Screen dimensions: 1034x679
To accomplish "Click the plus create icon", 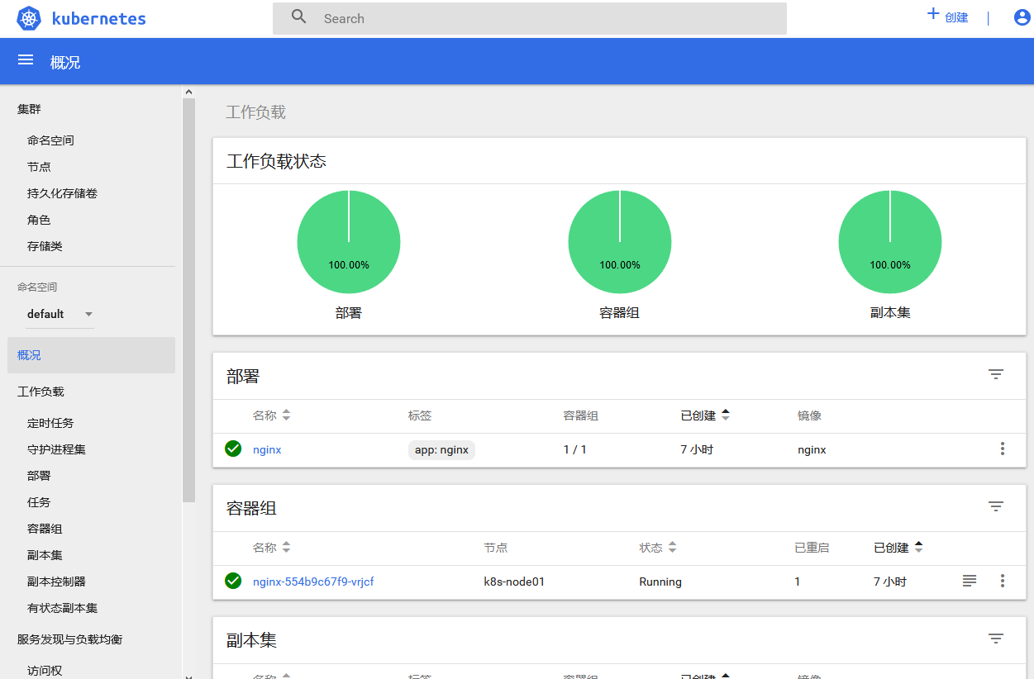I will (x=933, y=14).
